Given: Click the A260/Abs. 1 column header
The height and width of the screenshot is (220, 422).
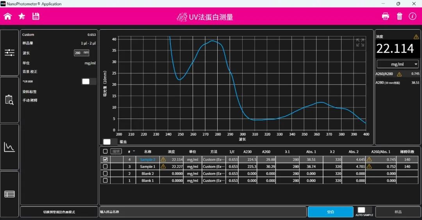Looking at the screenshot, I should coord(381,151).
